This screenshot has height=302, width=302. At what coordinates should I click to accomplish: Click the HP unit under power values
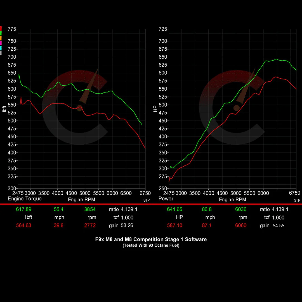[179, 217]
